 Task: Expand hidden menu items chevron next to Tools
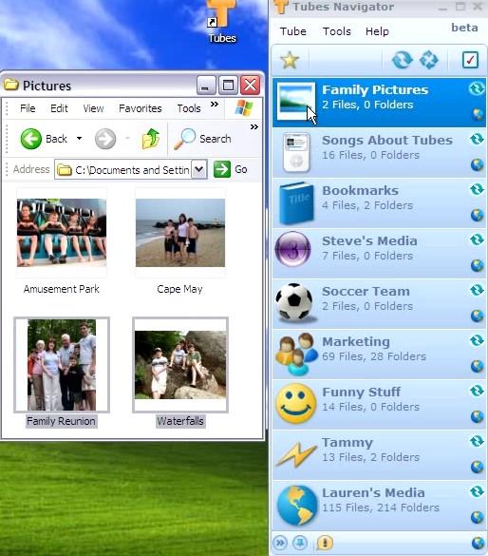tap(214, 105)
